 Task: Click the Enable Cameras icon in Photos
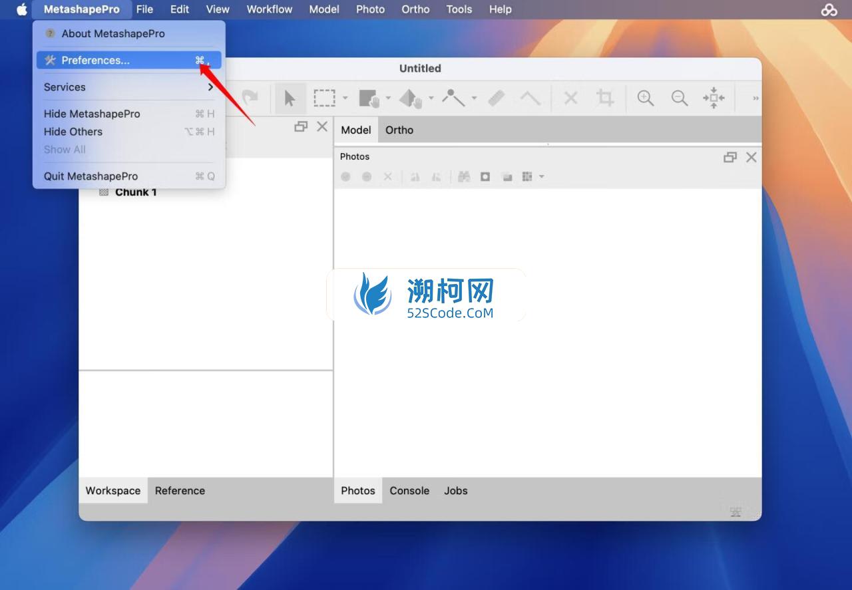point(345,176)
